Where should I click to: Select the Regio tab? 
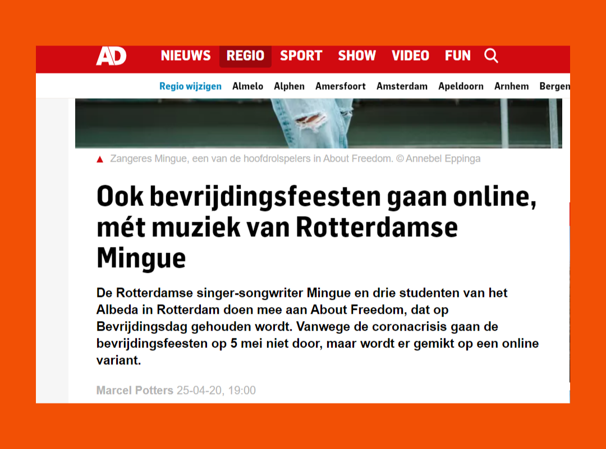245,56
